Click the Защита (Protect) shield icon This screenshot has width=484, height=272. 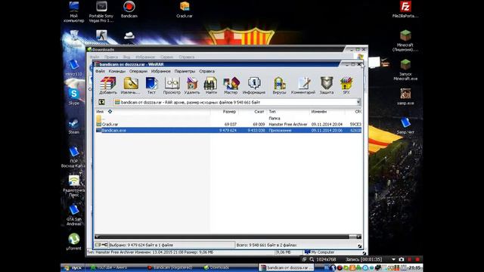click(x=327, y=85)
